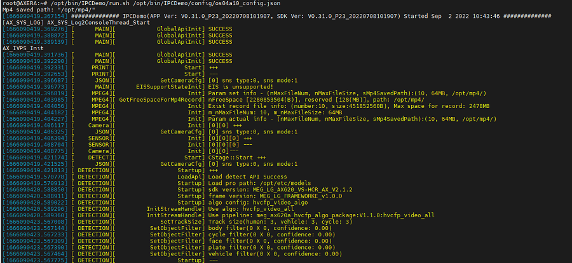
Task: Click the 'Load detect API Success' message
Action: (248, 177)
